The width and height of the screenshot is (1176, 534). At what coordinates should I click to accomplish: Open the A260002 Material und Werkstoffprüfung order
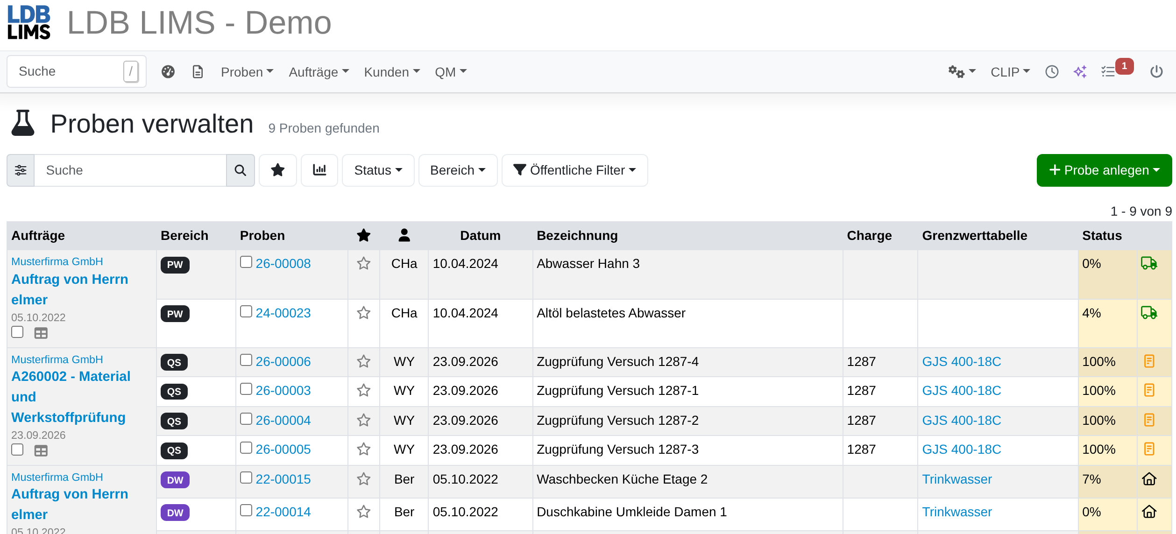tap(71, 397)
